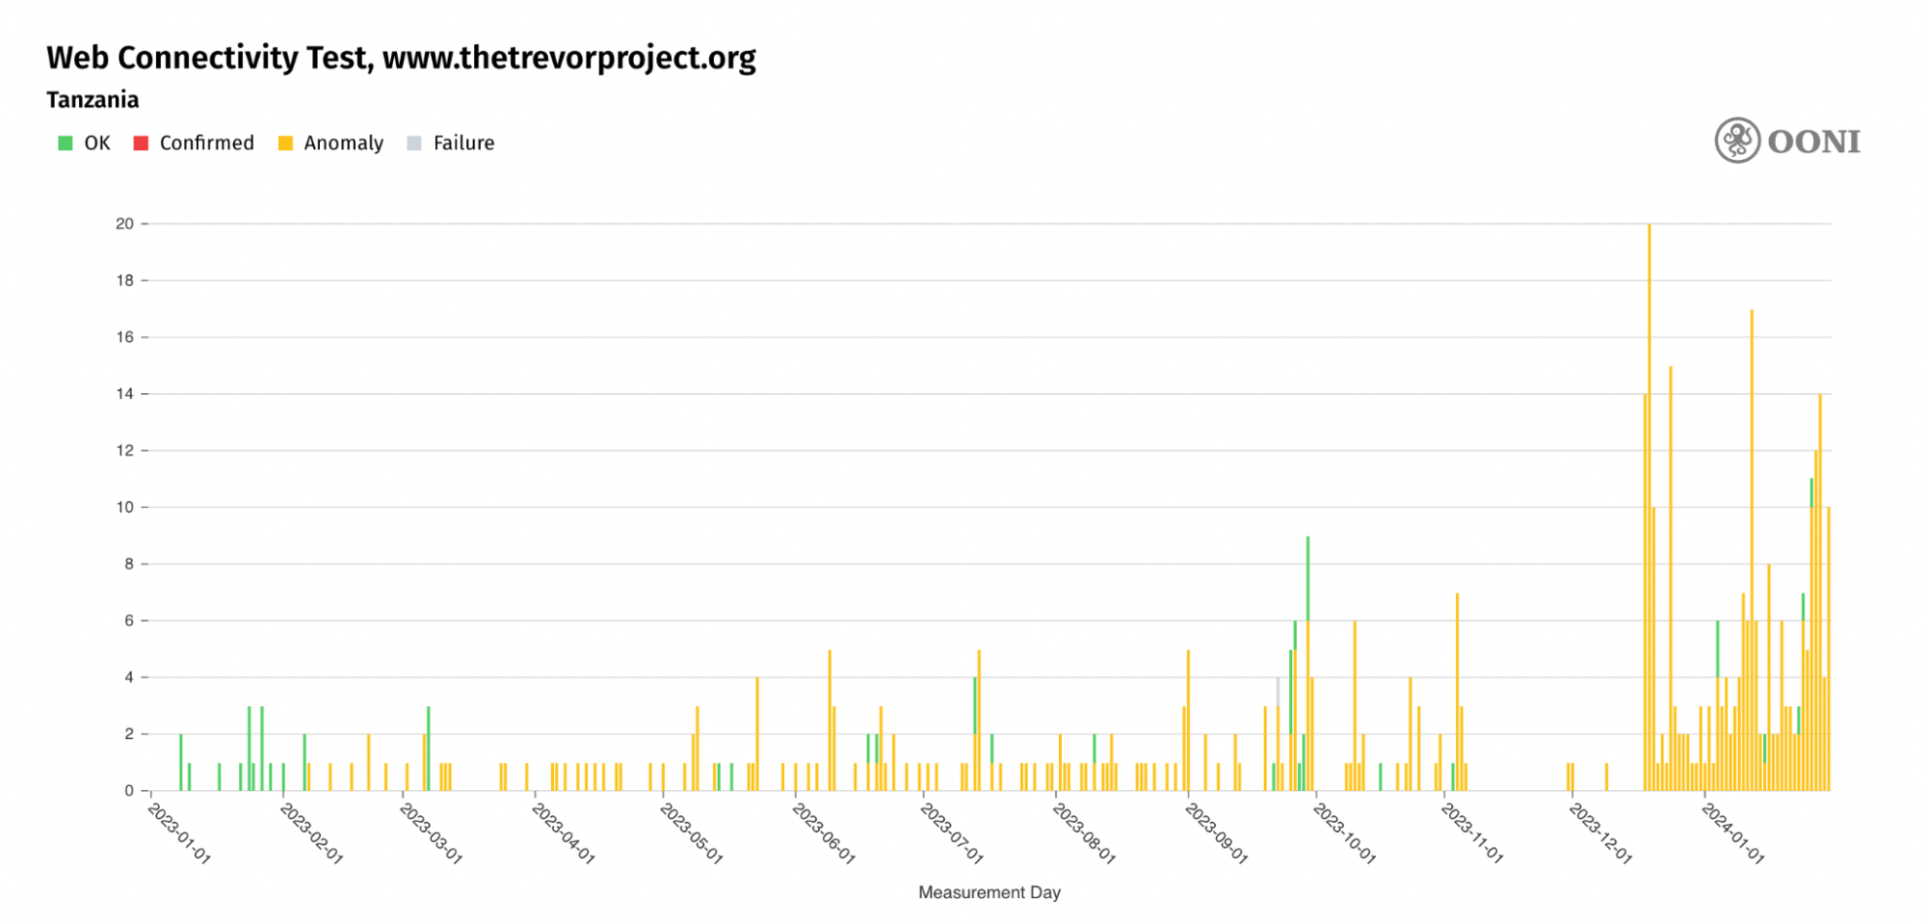
Task: Click the Web Connectivity Test chart title
Action: 401,58
